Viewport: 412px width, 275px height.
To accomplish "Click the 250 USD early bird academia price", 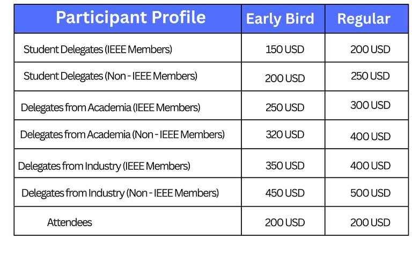I will point(285,107).
